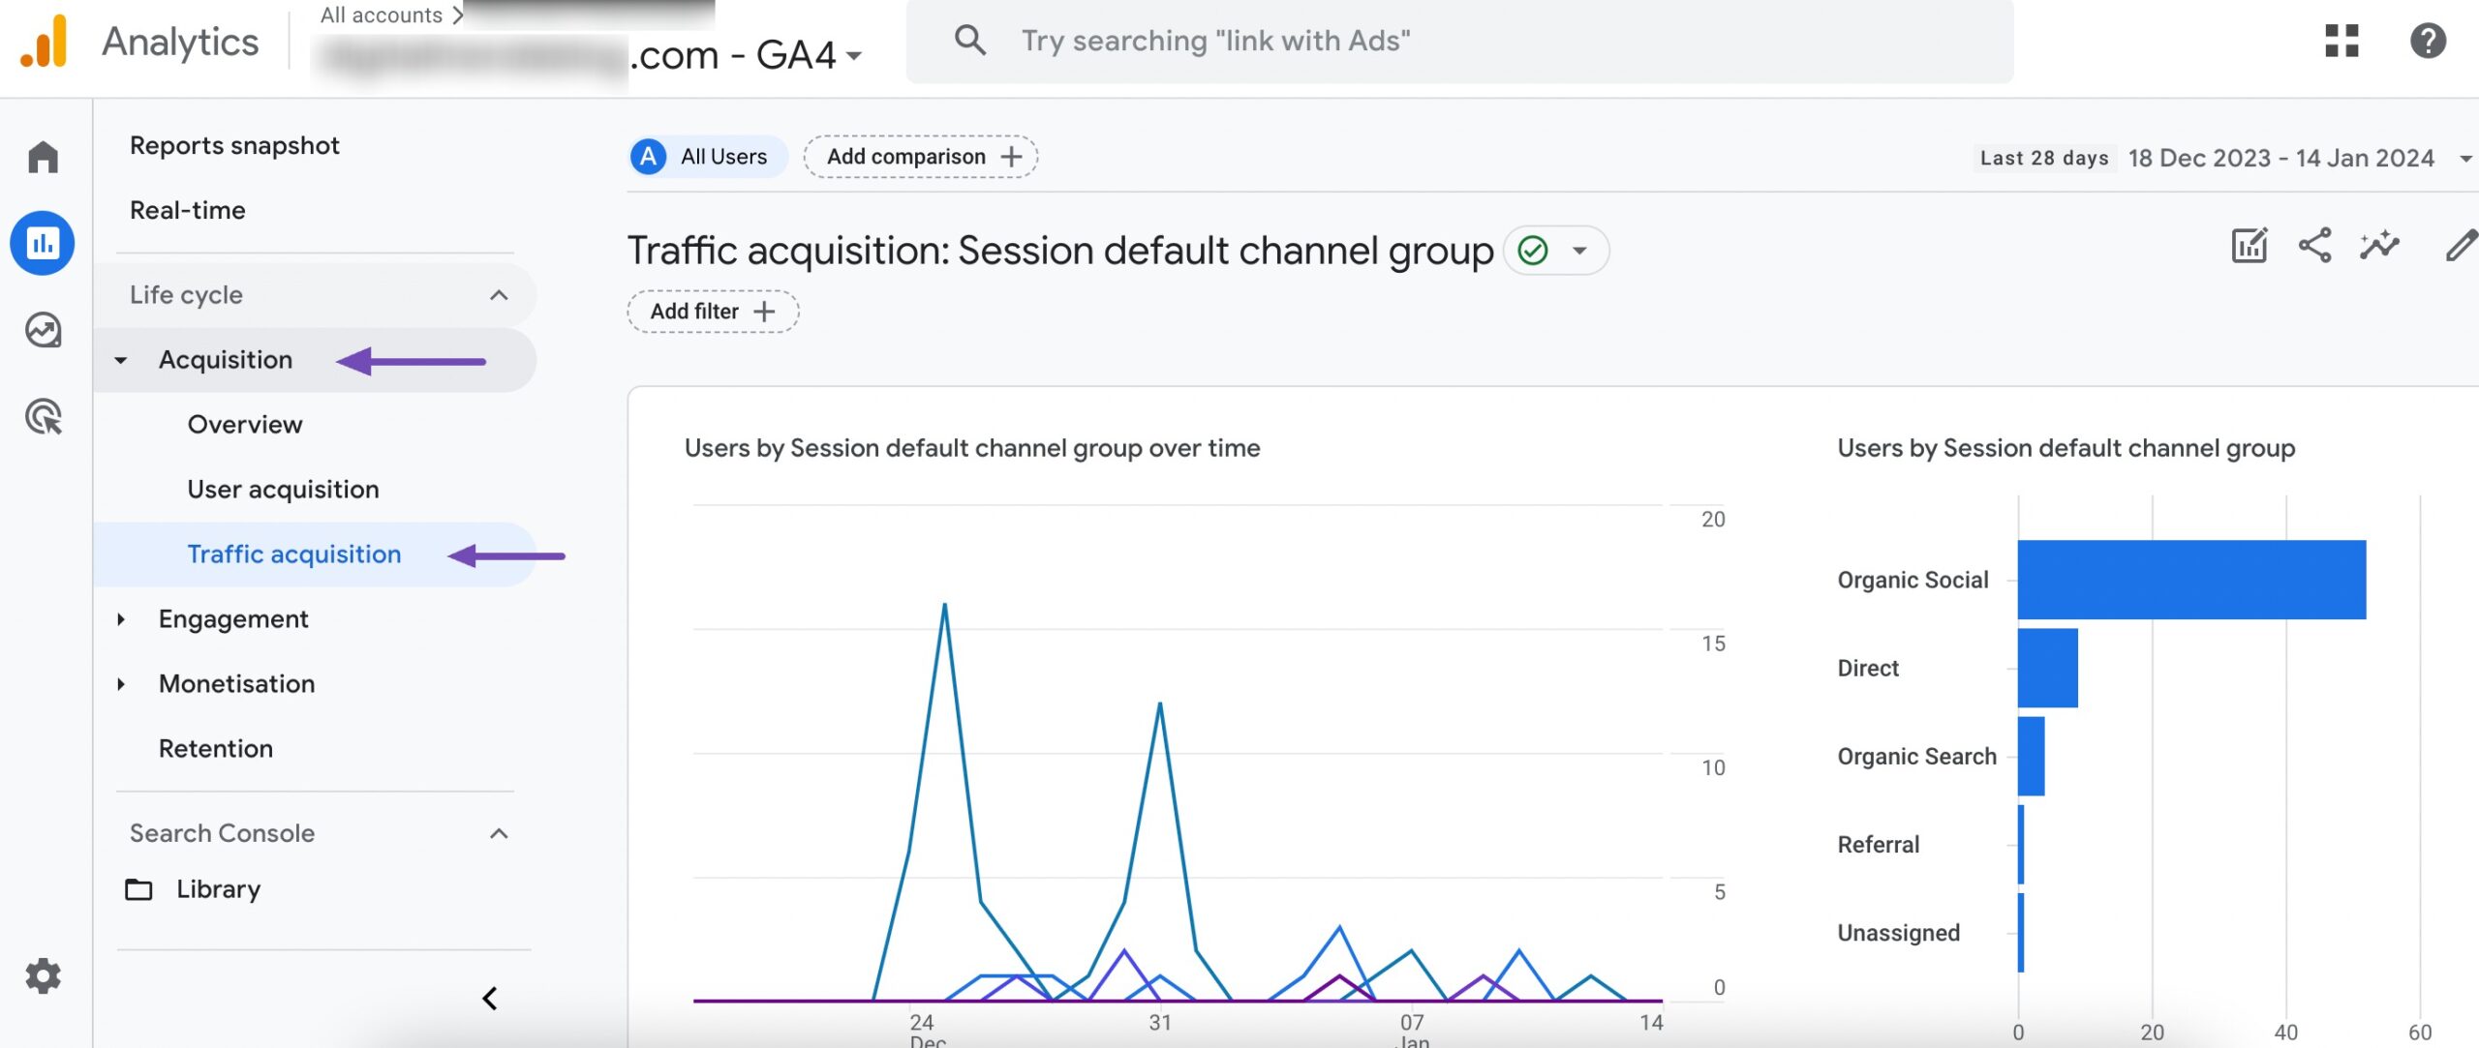Click the Unassigned label in bar chart
The width and height of the screenshot is (2479, 1048).
(x=1898, y=933)
